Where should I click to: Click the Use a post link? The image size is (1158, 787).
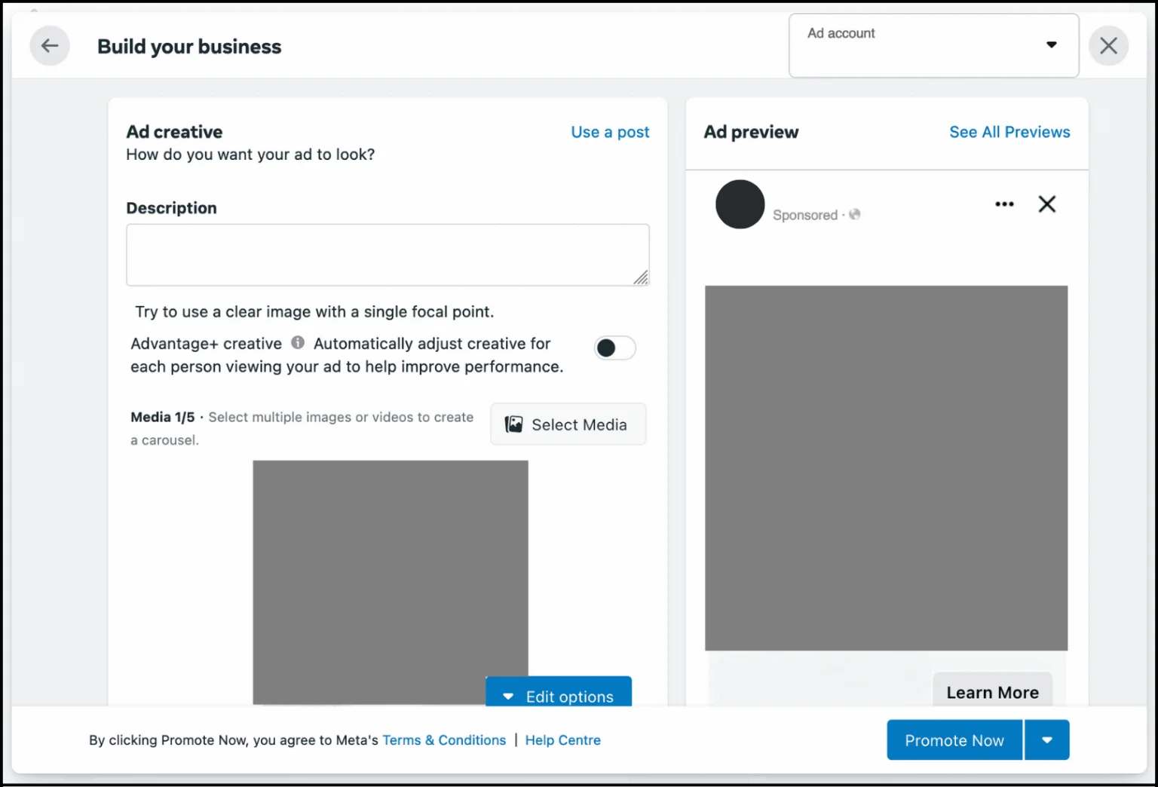(609, 132)
